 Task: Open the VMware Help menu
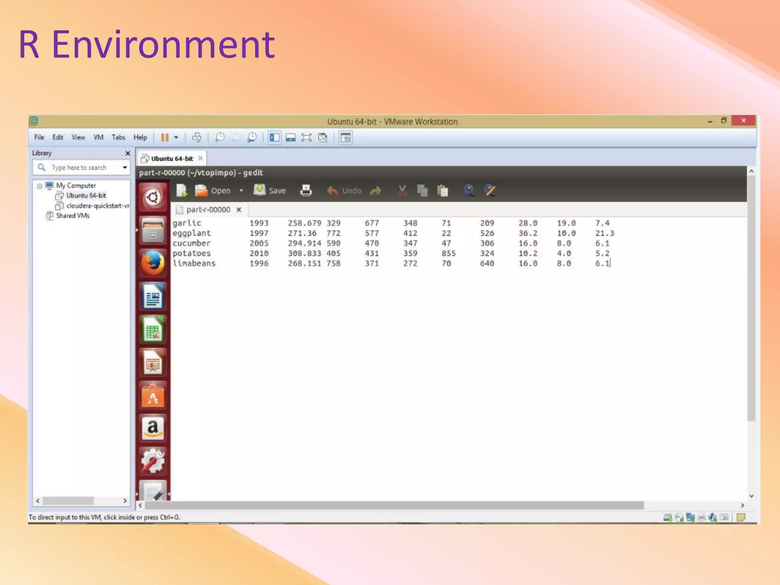[x=140, y=137]
